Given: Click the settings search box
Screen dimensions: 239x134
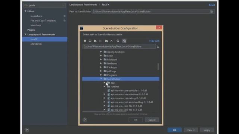Looking at the screenshot, I should (45, 5).
